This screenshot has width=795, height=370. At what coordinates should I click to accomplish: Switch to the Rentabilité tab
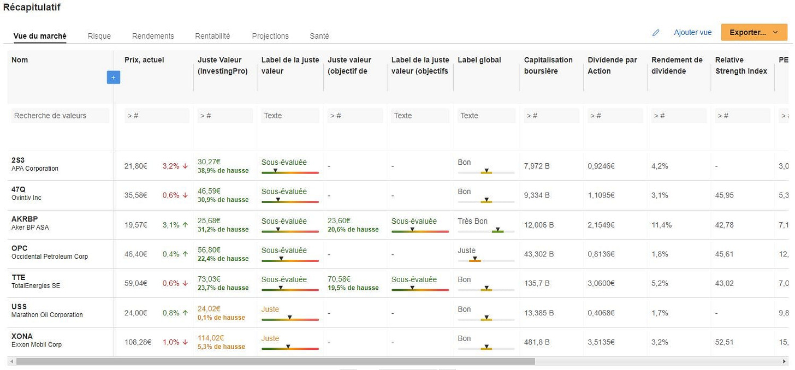tap(212, 36)
